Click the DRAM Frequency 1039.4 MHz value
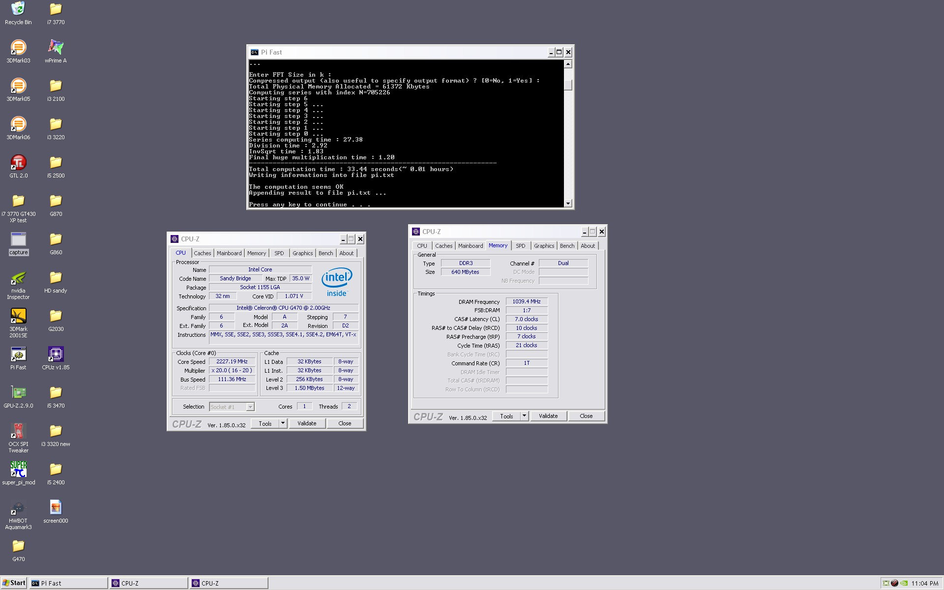 click(526, 301)
